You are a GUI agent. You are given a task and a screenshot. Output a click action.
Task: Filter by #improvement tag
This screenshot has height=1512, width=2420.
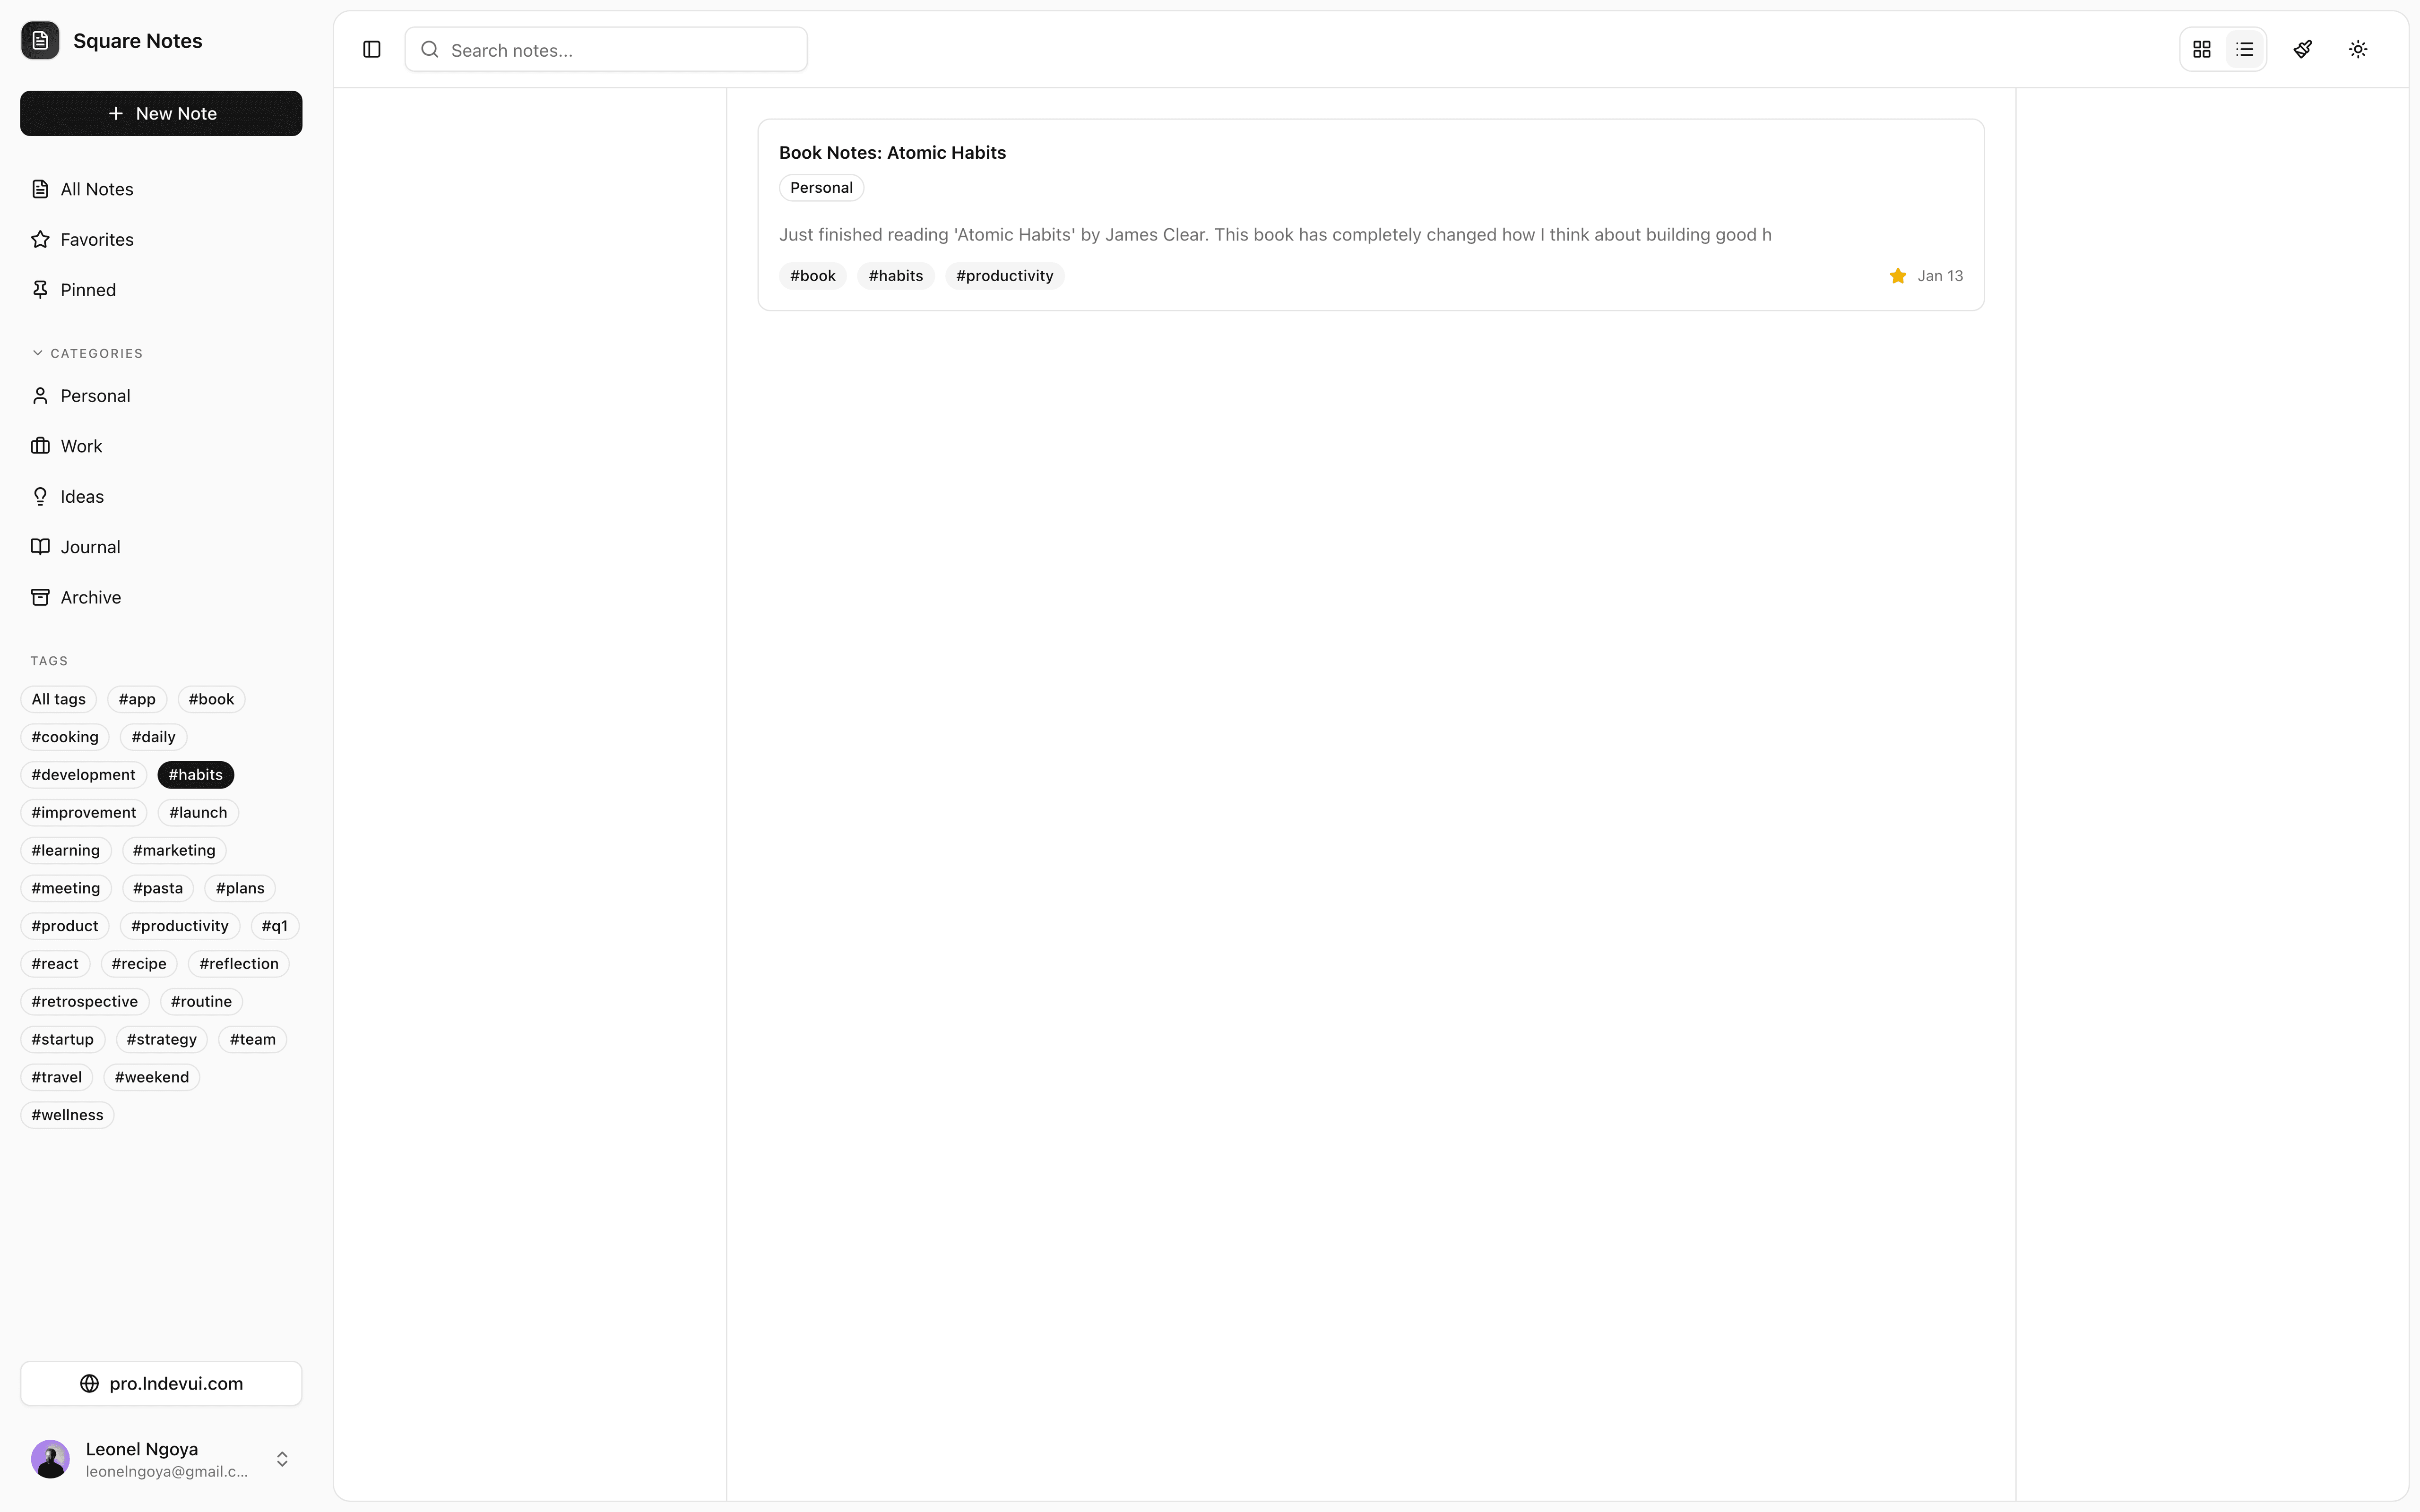pyautogui.click(x=84, y=813)
